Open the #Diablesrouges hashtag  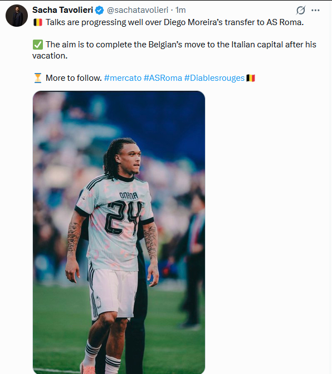214,78
